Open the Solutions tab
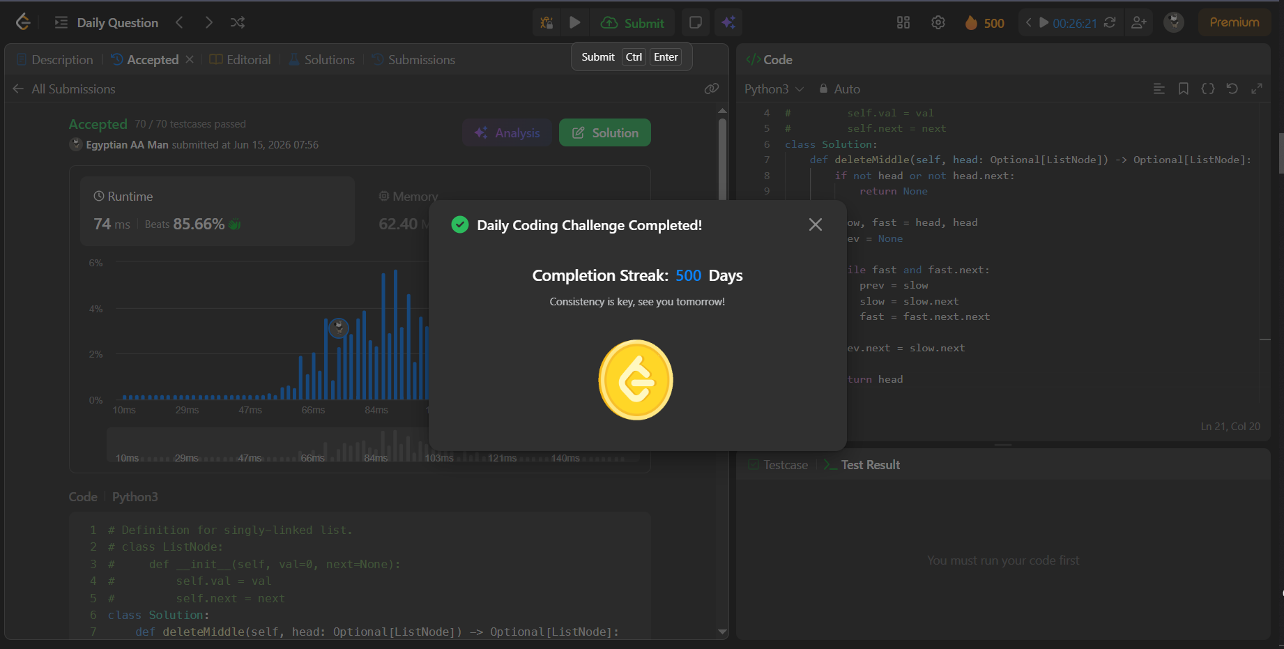 coord(321,60)
